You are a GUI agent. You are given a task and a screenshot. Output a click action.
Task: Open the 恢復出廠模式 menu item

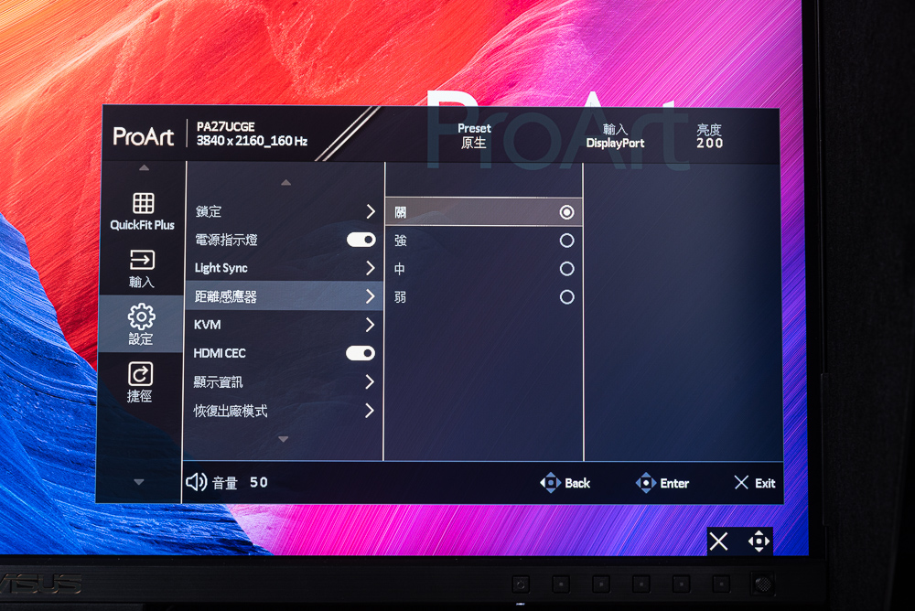pos(283,411)
